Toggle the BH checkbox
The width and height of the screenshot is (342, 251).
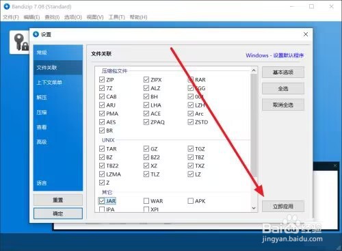pyautogui.click(x=146, y=96)
